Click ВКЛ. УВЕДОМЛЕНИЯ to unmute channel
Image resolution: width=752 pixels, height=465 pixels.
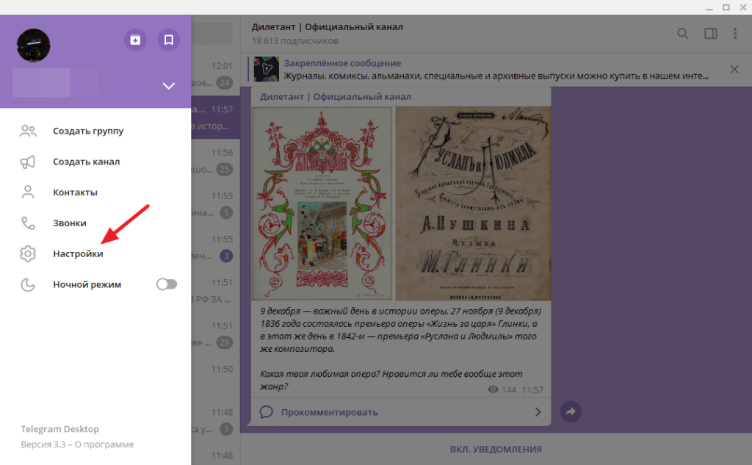[496, 449]
